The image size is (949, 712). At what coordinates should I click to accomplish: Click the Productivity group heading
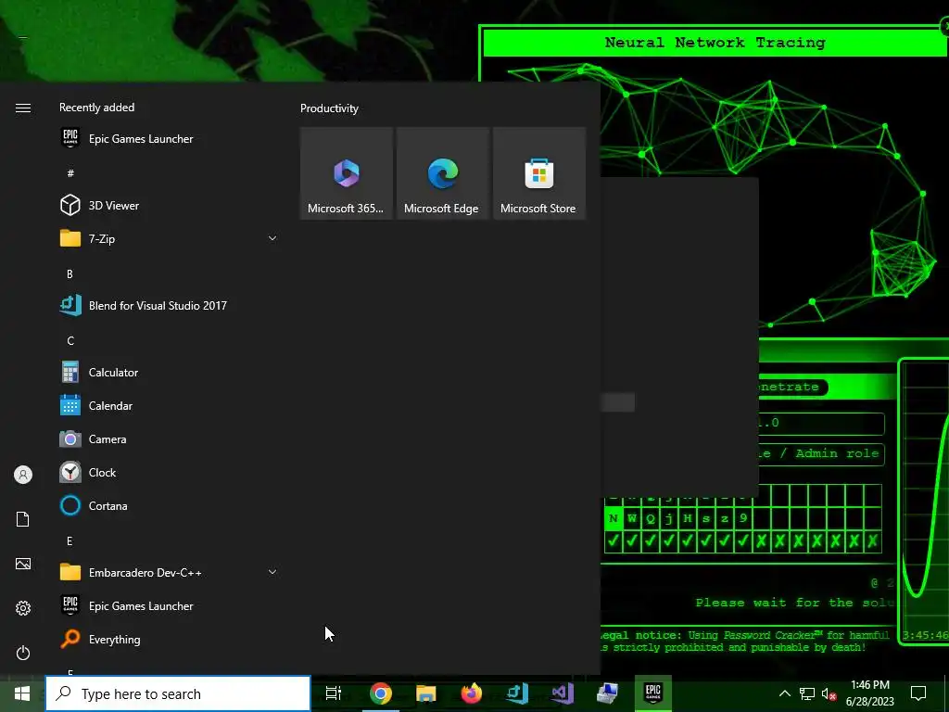point(329,108)
